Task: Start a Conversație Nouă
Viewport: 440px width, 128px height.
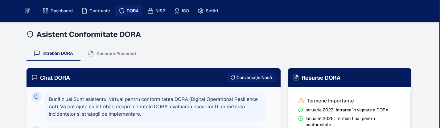Action: pyautogui.click(x=251, y=78)
